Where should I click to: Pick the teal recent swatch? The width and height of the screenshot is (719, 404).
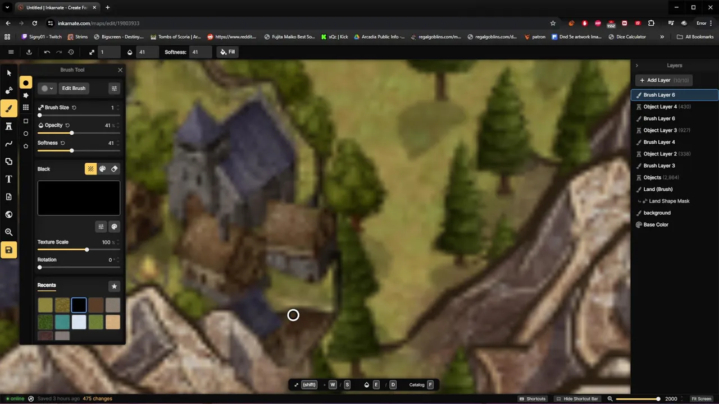[x=62, y=322]
